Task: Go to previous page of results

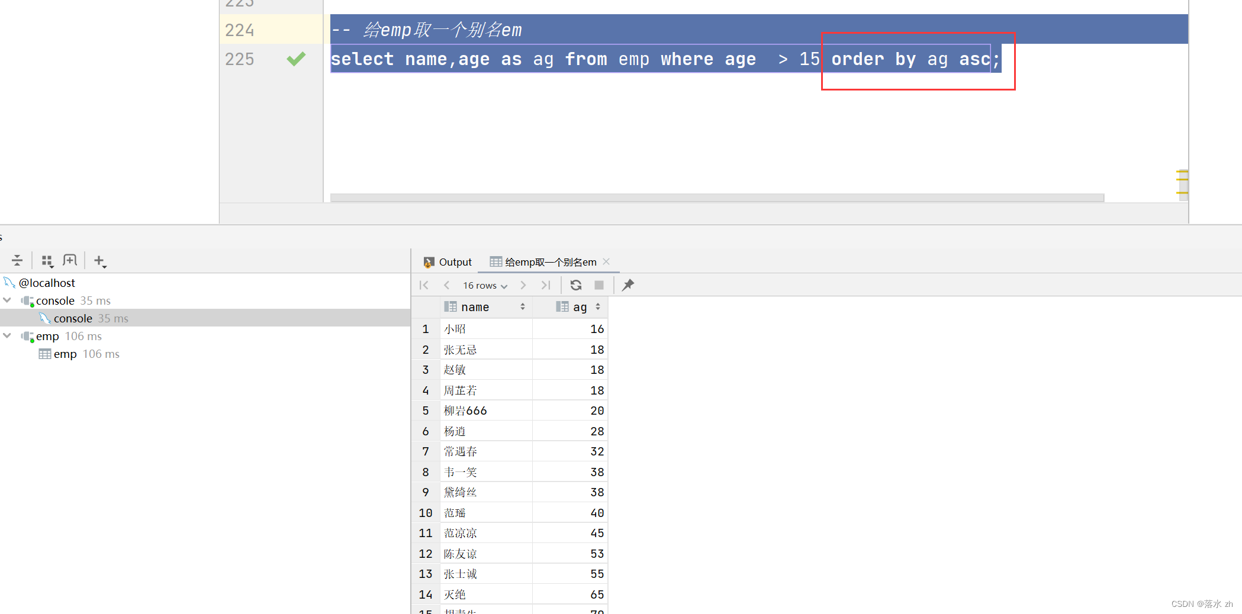Action: (x=447, y=285)
